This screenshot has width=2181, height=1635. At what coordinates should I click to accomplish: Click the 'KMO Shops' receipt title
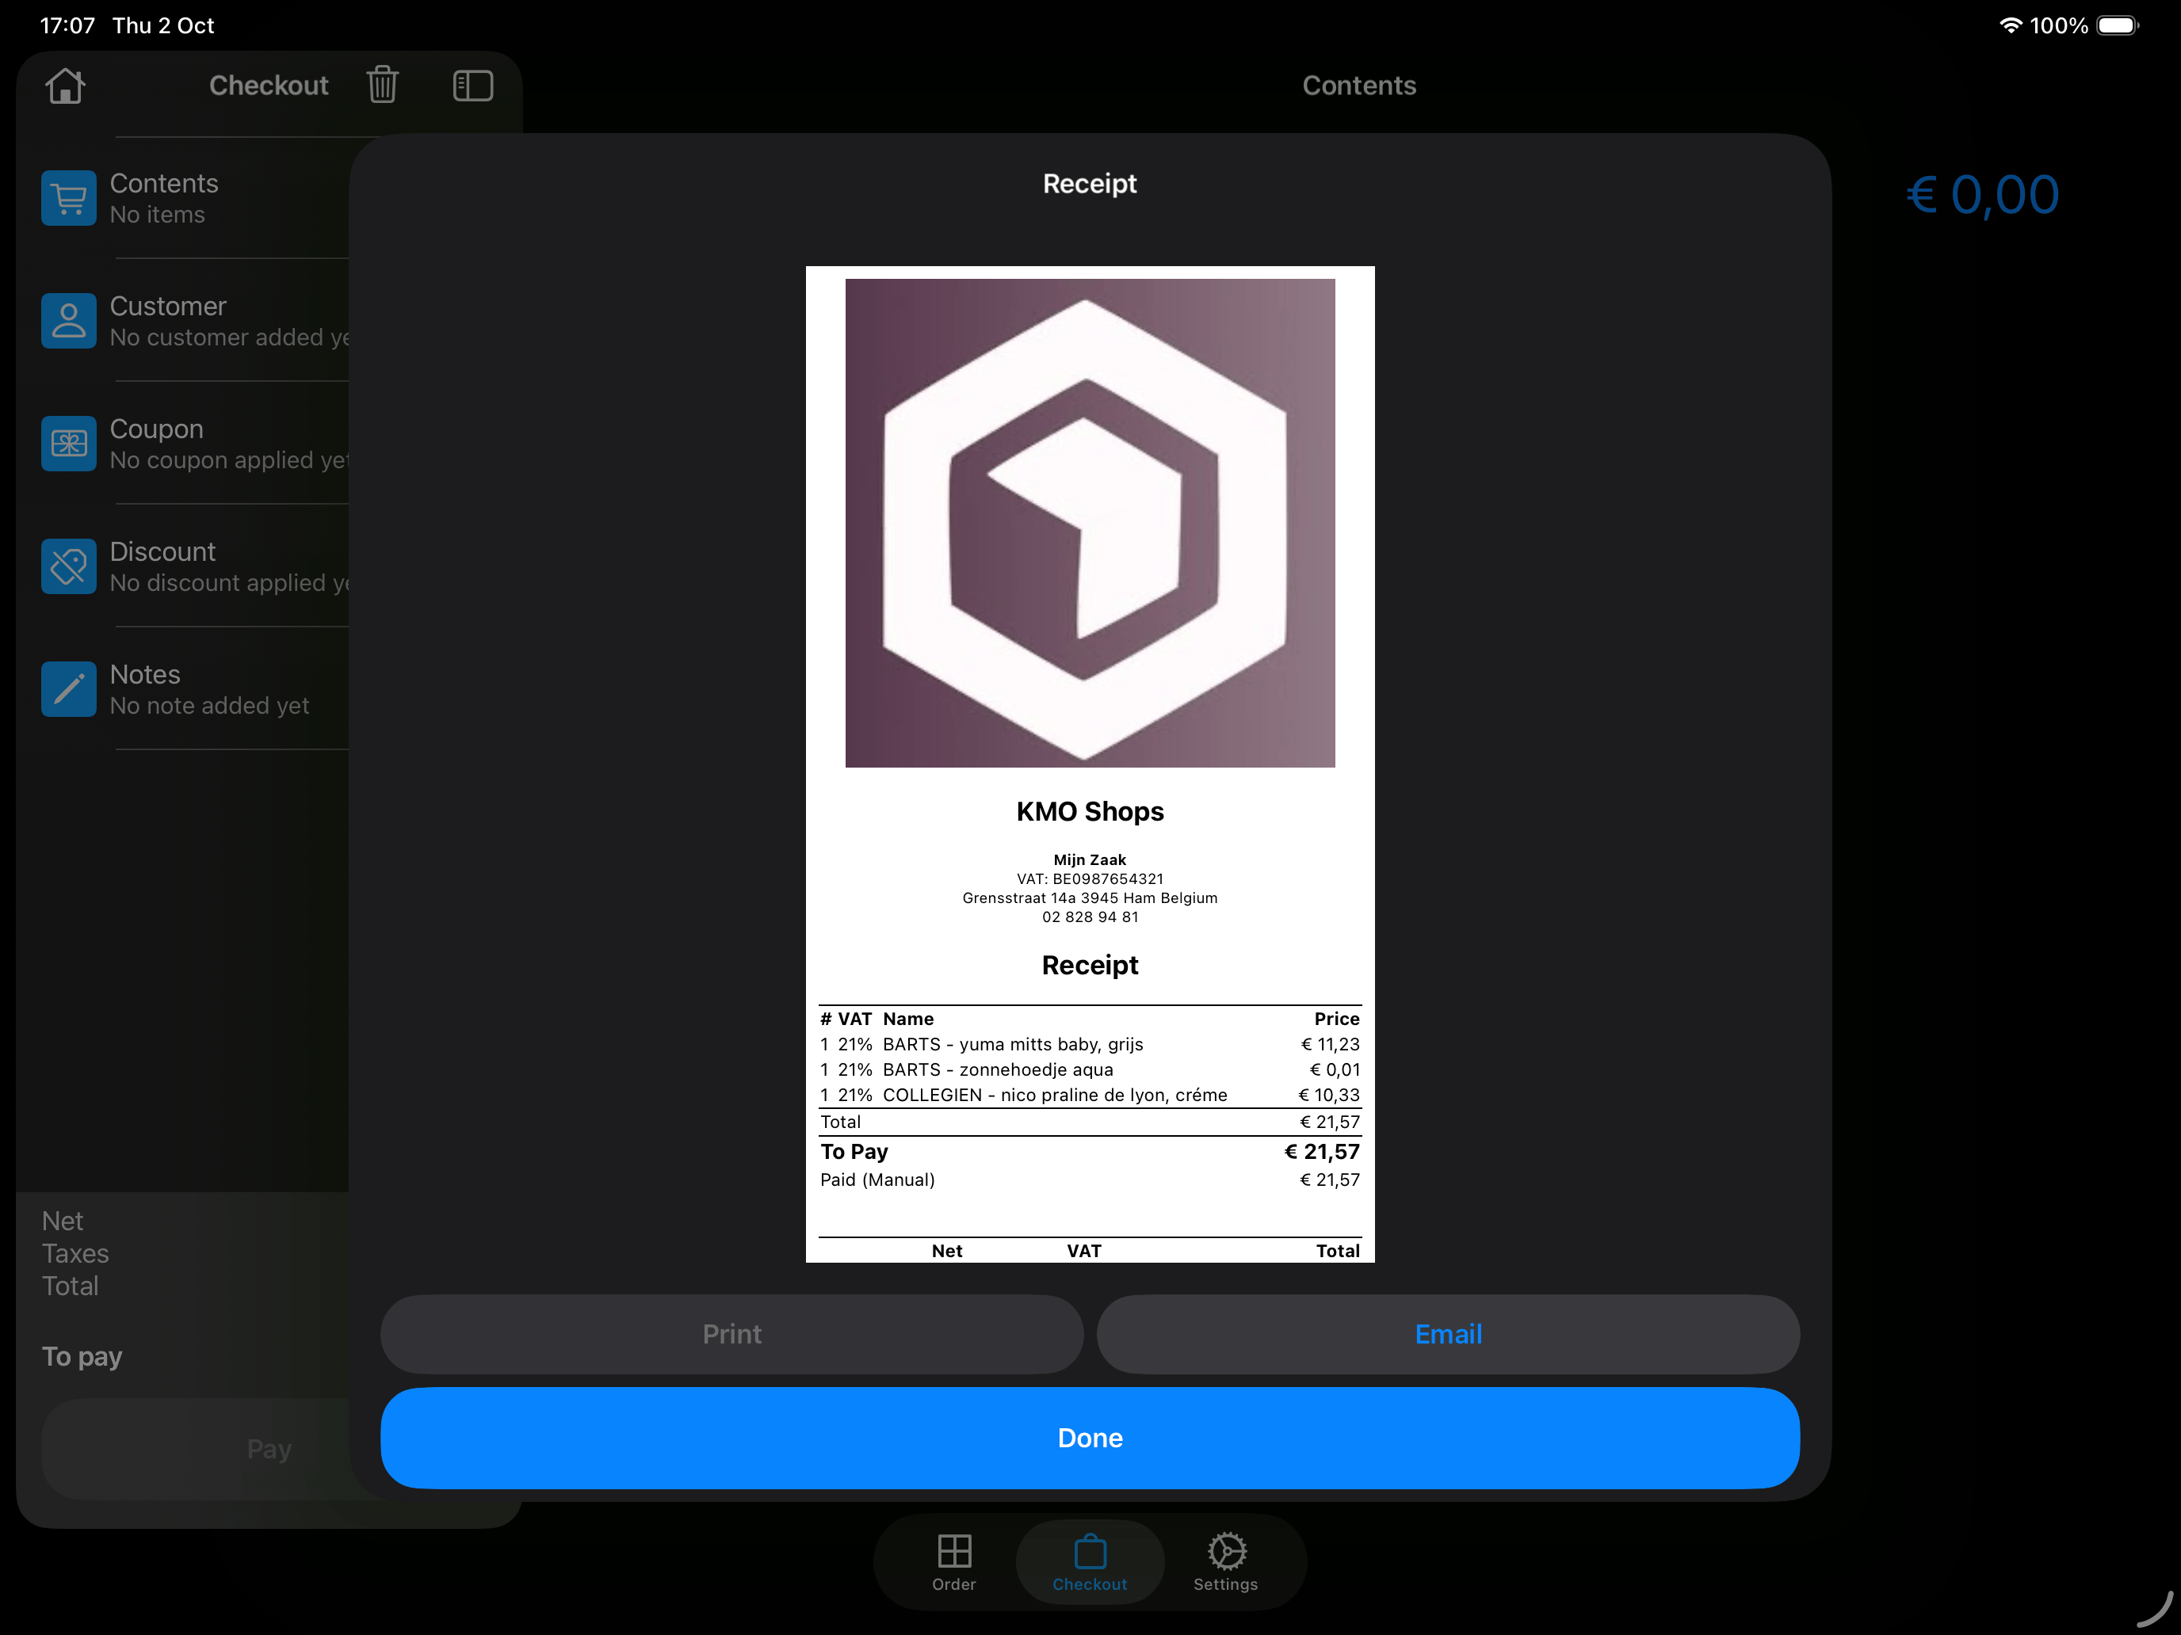point(1090,811)
